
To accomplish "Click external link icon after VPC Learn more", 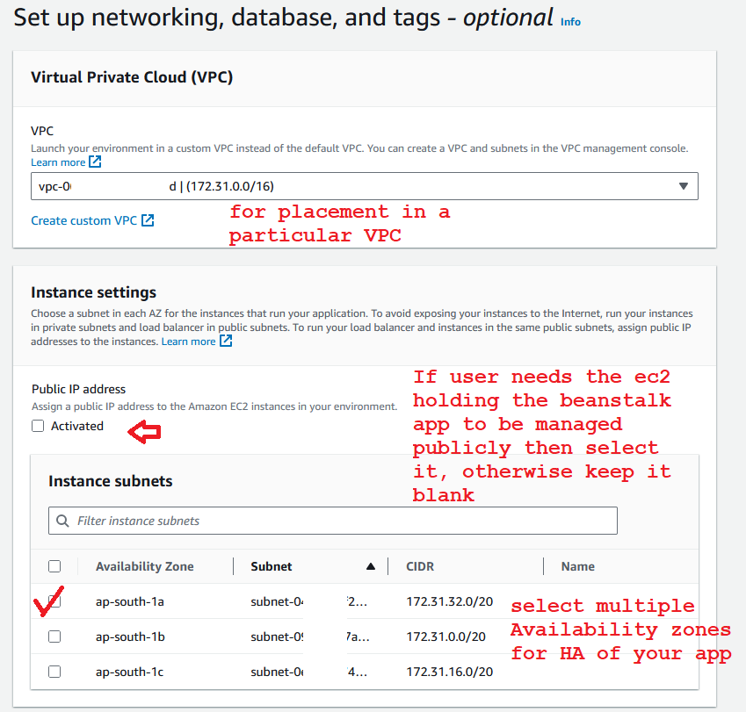I will coord(95,162).
